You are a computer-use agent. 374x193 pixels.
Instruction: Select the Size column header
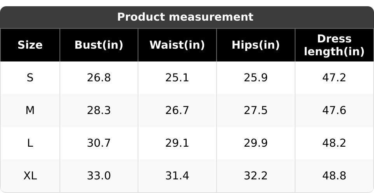pos(30,45)
